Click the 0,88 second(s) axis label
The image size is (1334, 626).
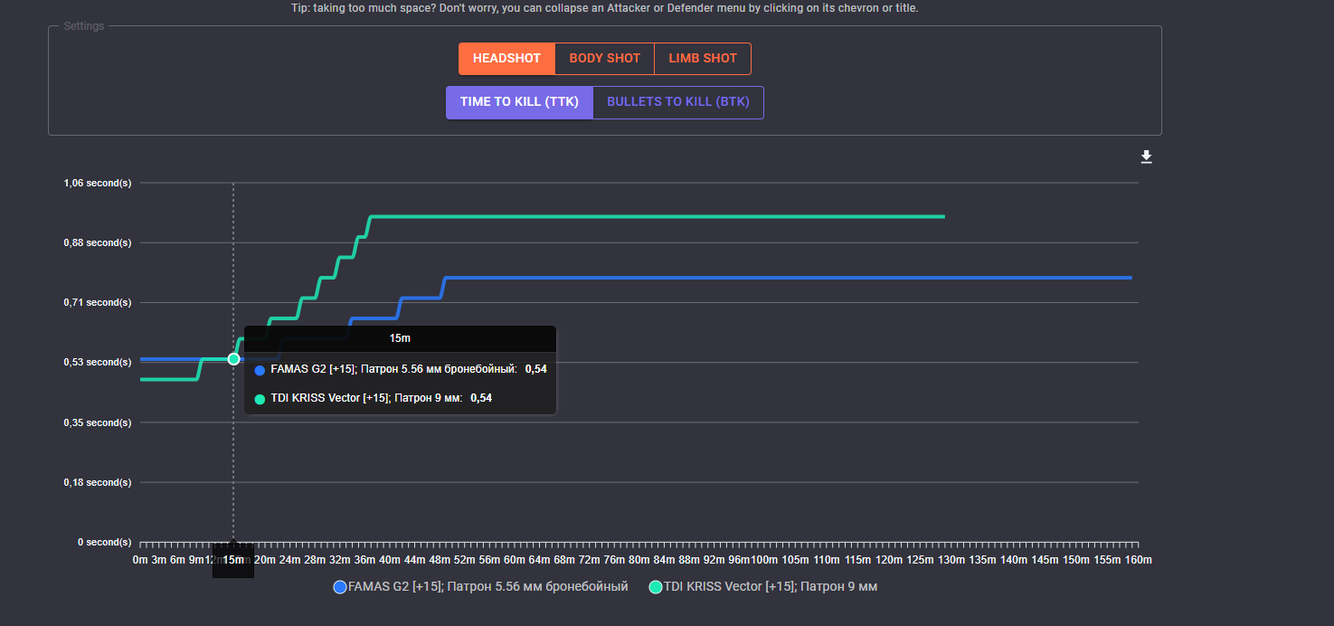click(98, 242)
